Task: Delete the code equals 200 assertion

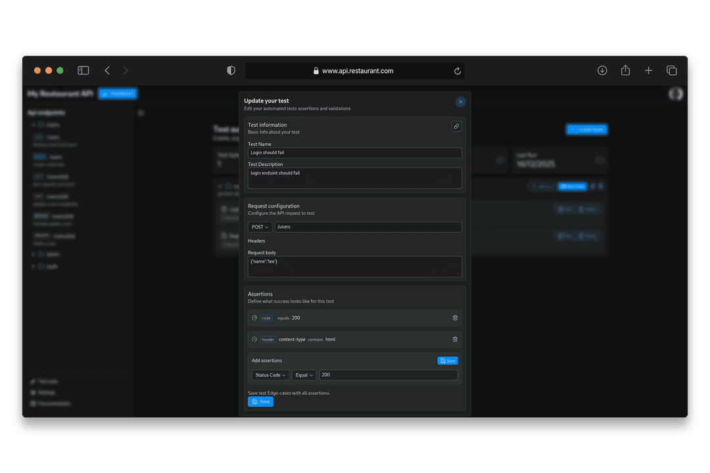Action: tap(455, 318)
